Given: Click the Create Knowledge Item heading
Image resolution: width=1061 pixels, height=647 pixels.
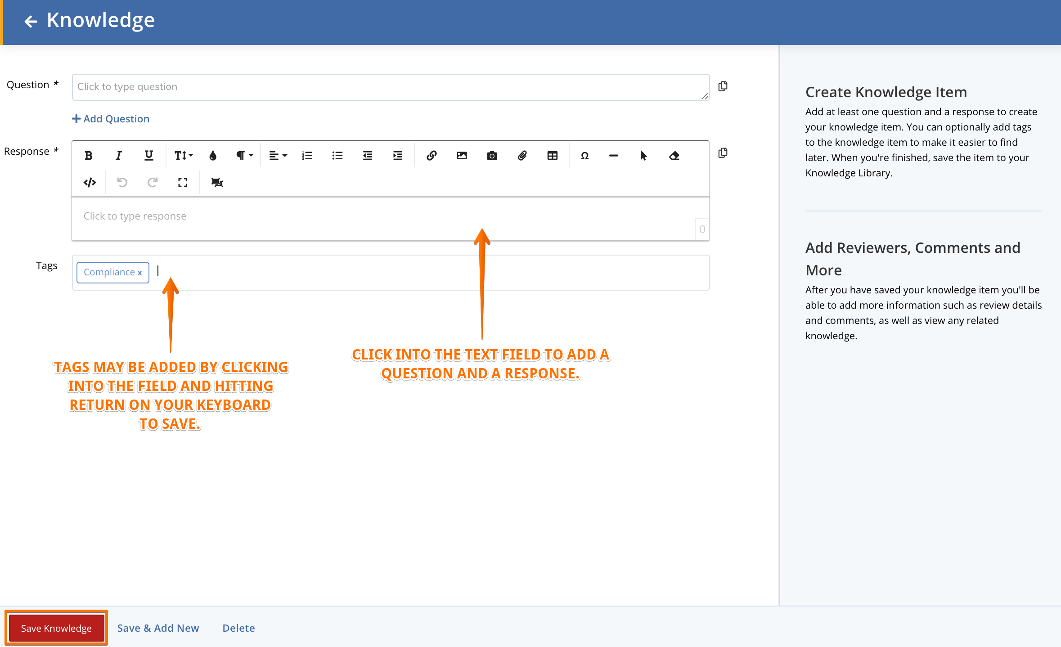Looking at the screenshot, I should [x=886, y=92].
